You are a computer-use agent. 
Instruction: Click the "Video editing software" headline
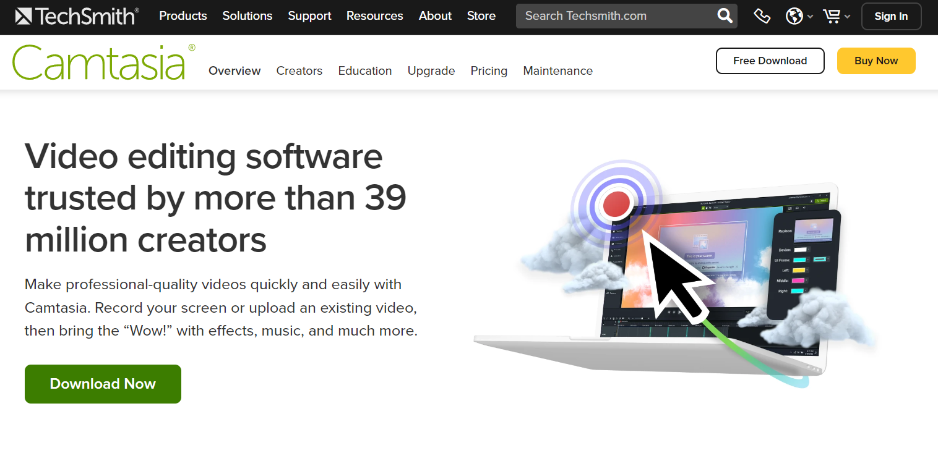(x=215, y=198)
